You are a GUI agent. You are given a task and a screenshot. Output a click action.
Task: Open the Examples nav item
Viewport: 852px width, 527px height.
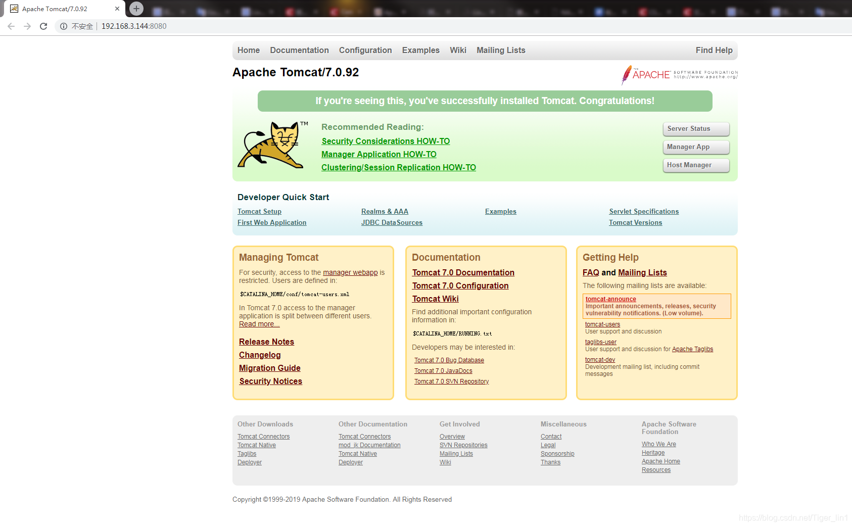click(421, 50)
